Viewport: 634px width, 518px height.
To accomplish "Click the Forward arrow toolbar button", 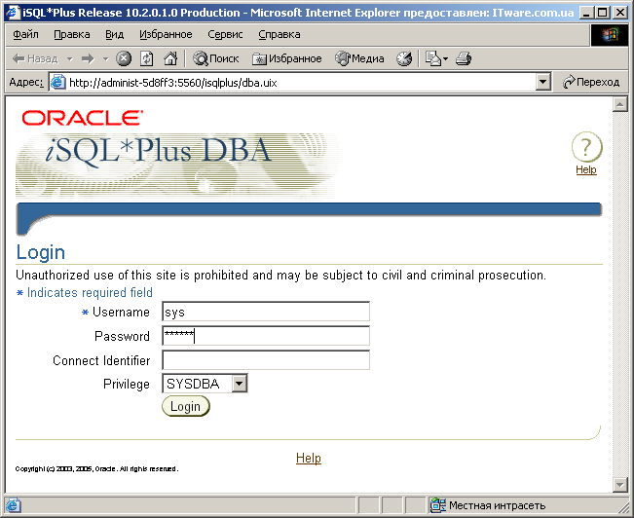I will [x=88, y=59].
